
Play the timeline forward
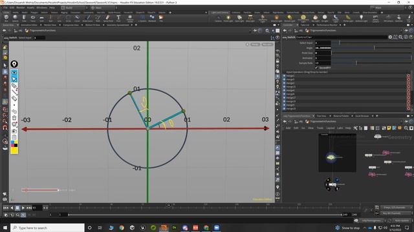pos(23,208)
